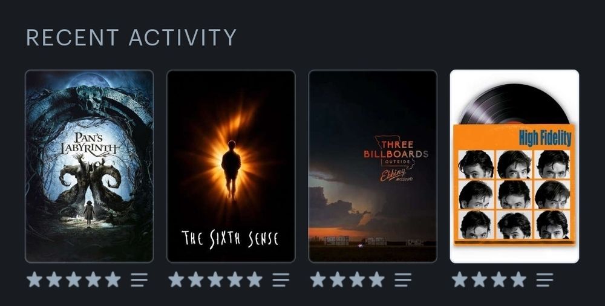Open Pan's Labyrinth poster
This screenshot has width=605, height=306.
click(89, 166)
